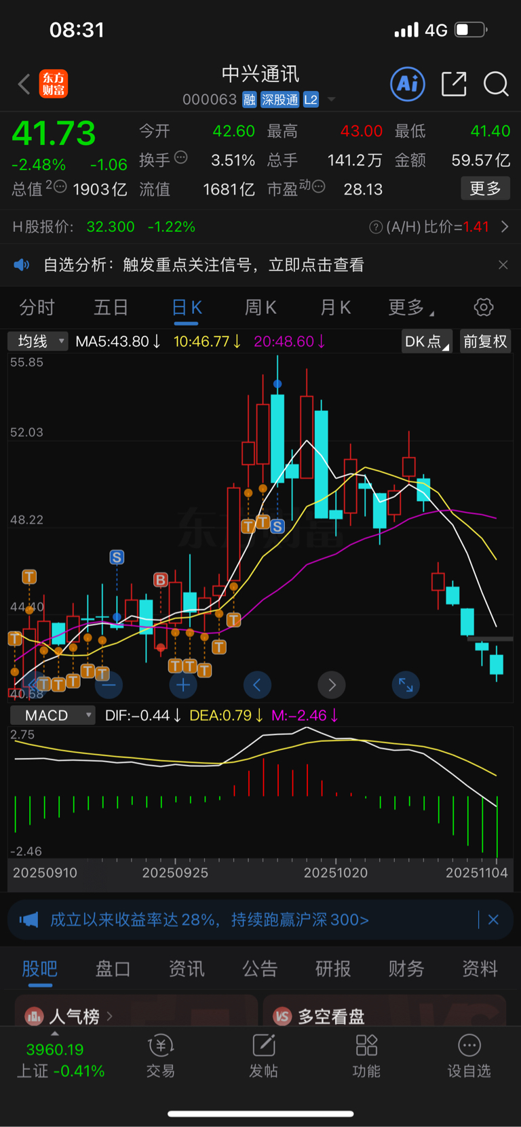
Task: Expand chart to fullscreen icon
Action: [x=406, y=685]
